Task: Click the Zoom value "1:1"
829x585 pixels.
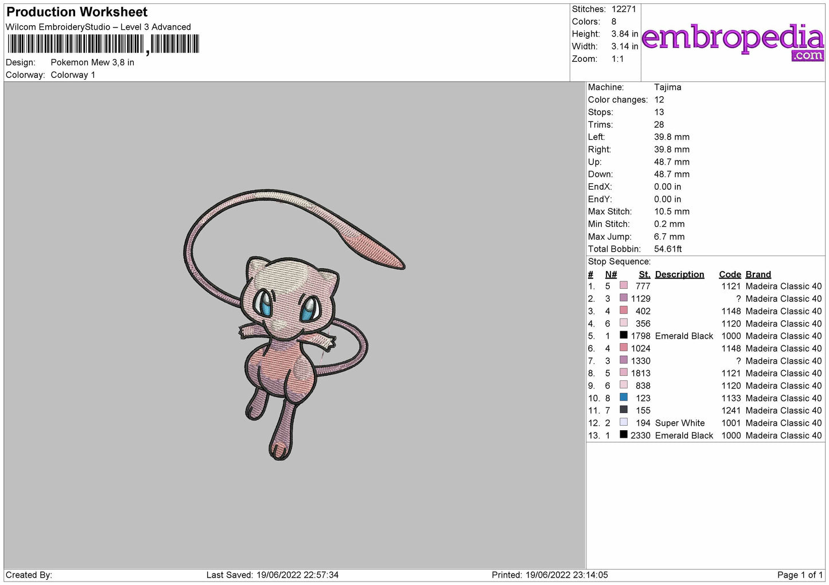Action: [x=618, y=59]
